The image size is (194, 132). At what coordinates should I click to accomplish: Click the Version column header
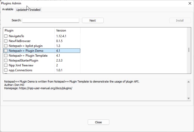click(67, 31)
